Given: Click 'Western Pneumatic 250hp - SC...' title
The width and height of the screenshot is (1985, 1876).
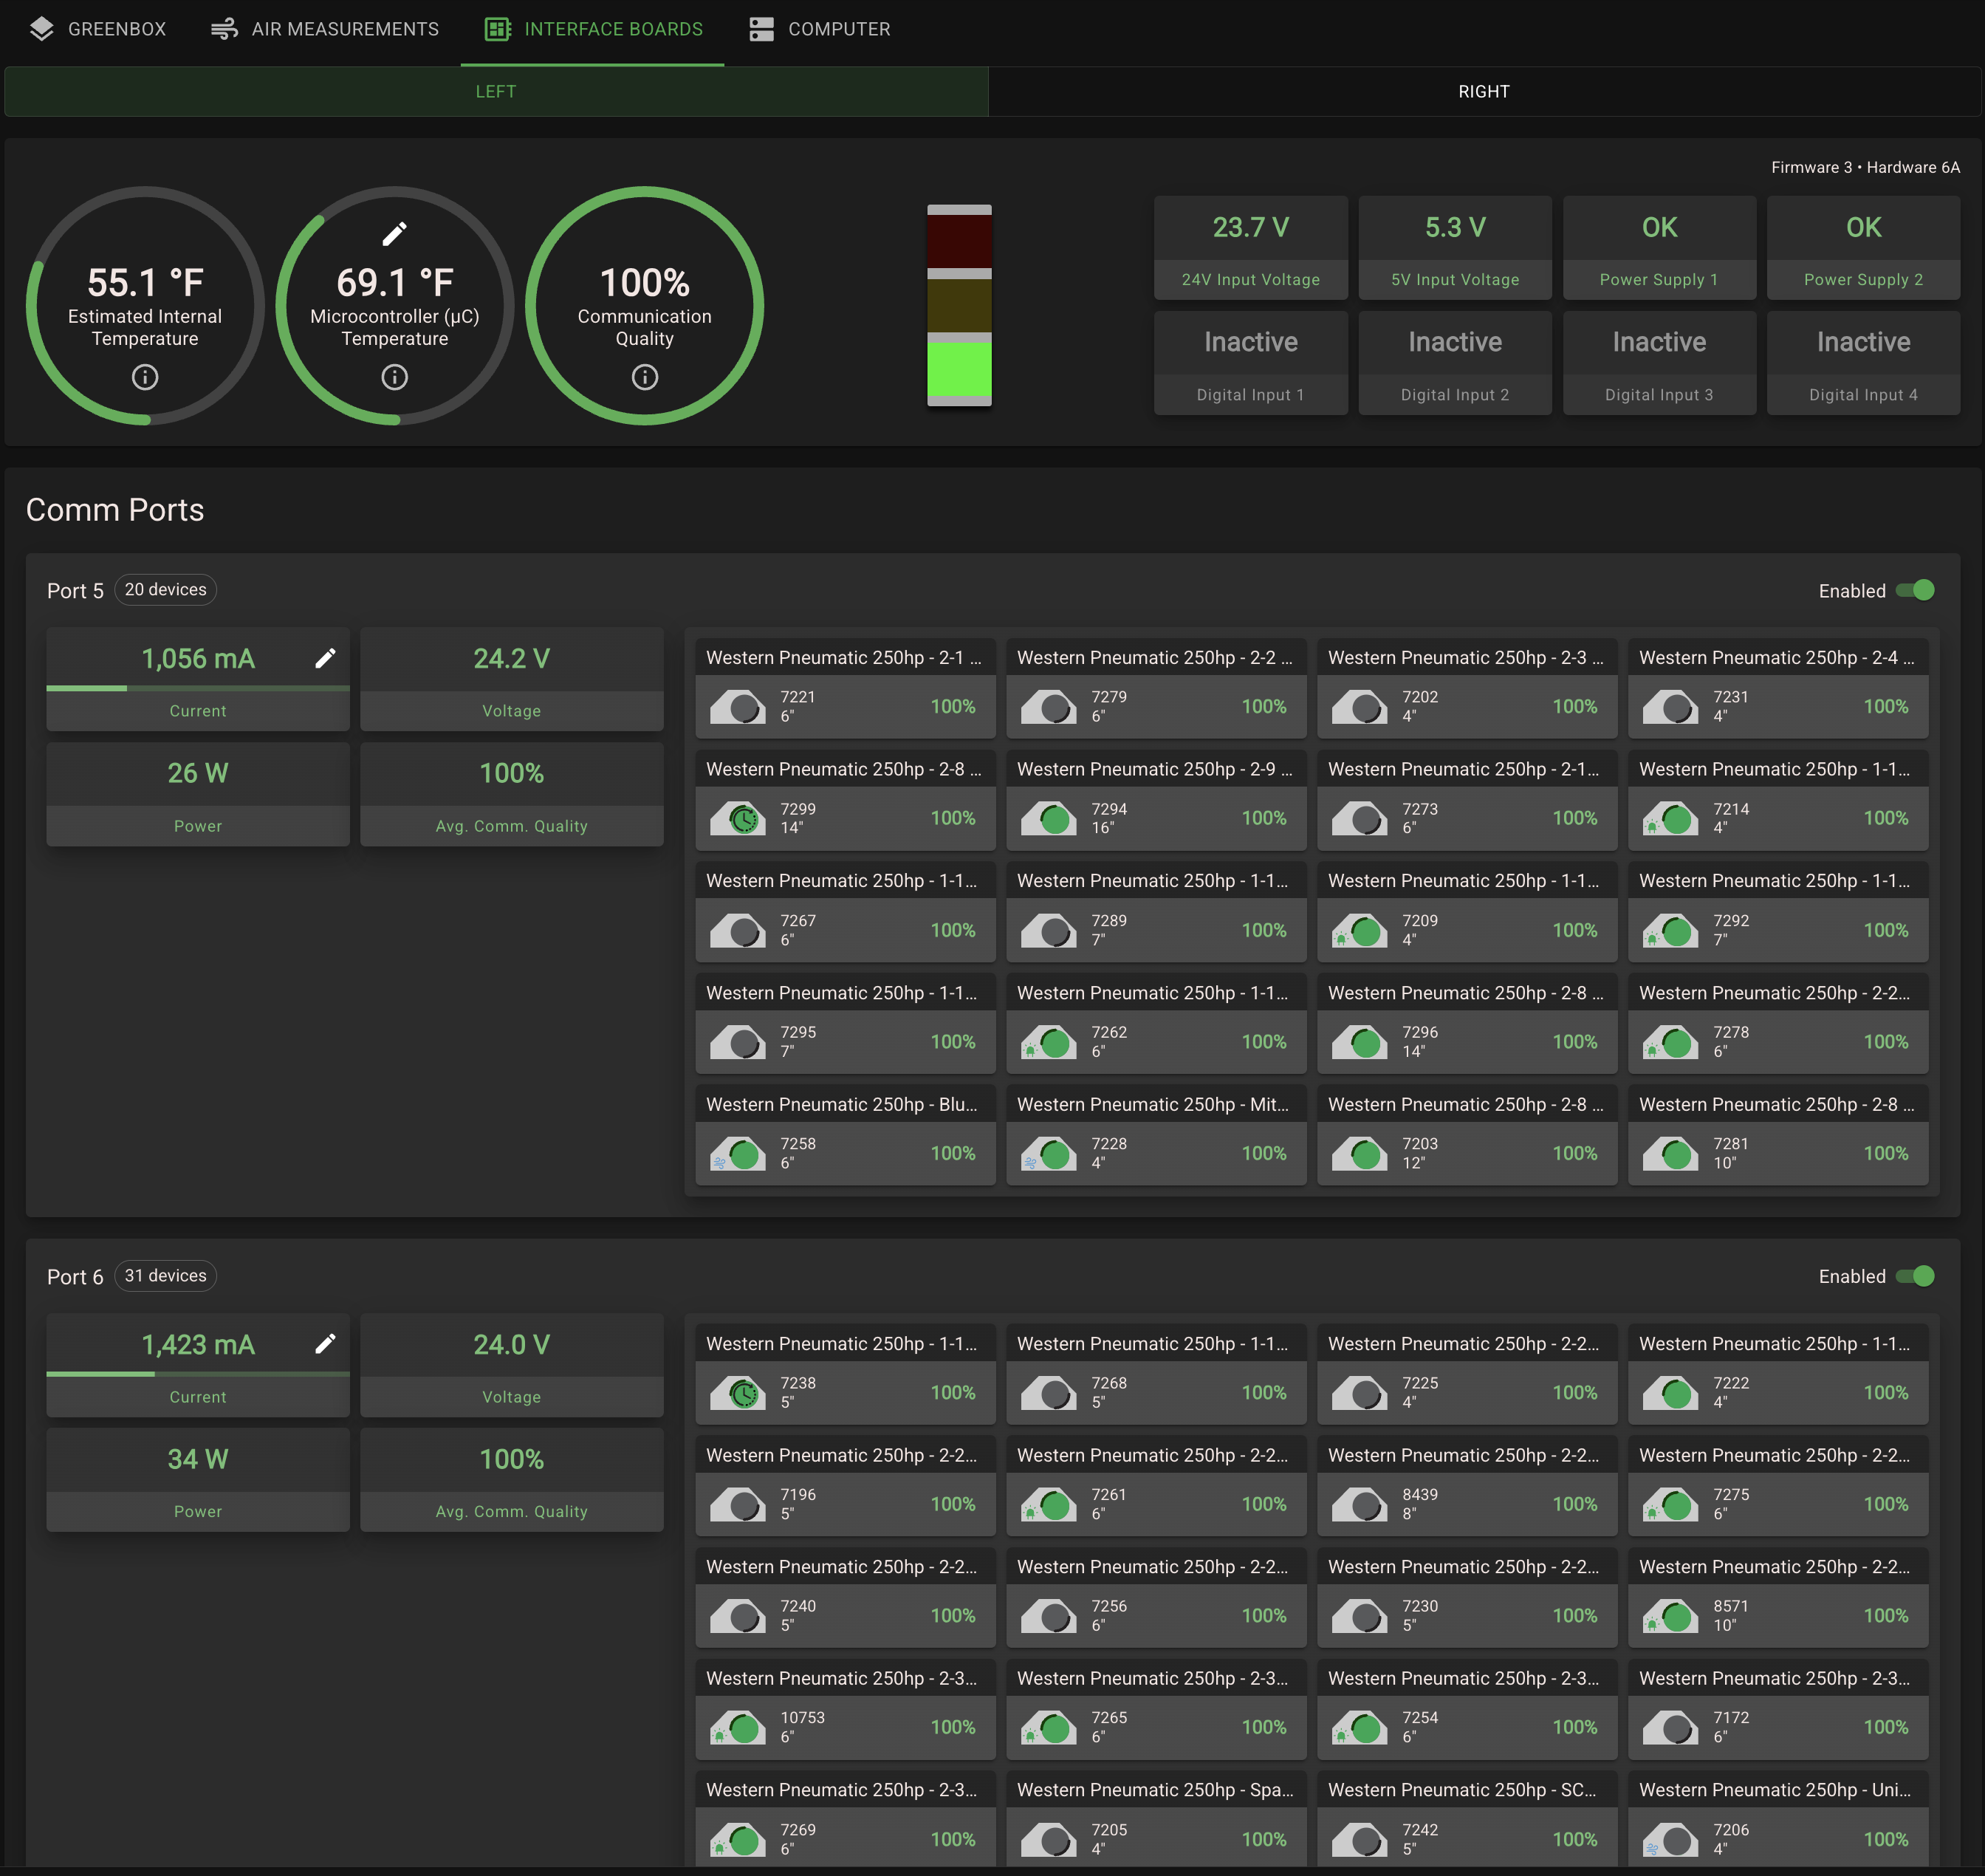Looking at the screenshot, I should [x=1462, y=1790].
